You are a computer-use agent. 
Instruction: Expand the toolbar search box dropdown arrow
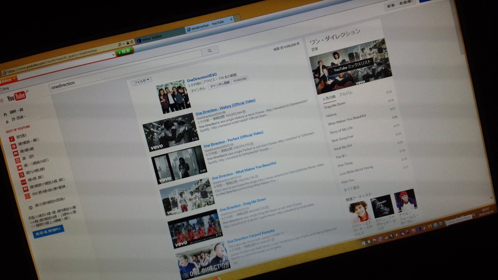[x=113, y=54]
